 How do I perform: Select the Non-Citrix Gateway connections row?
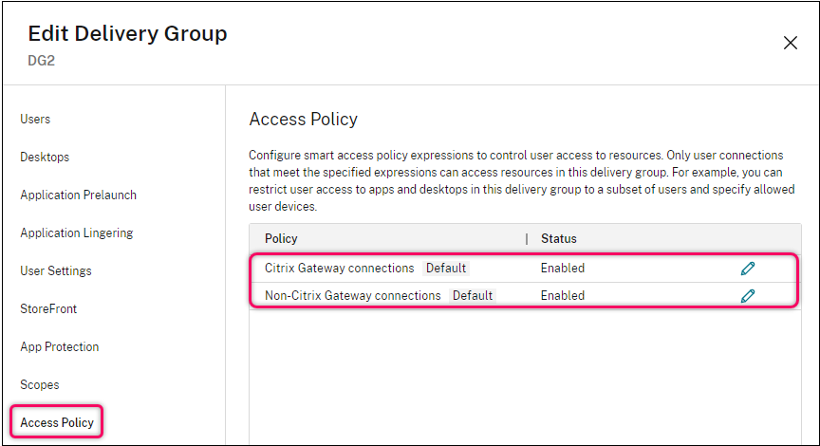353,296
